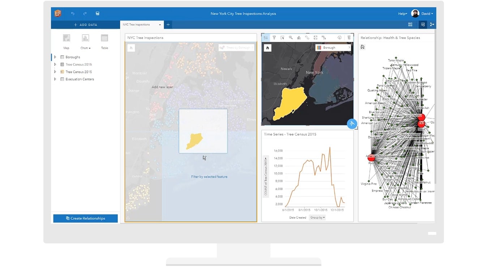The image size is (488, 267).
Task: Open the Help menu
Action: pos(403,14)
